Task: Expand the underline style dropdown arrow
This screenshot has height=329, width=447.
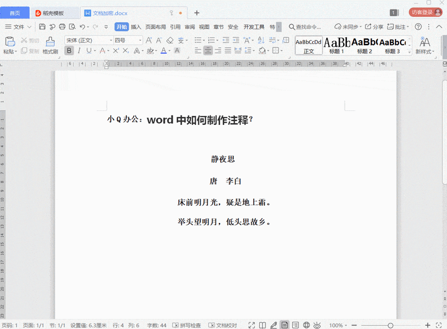Action: click(95, 51)
